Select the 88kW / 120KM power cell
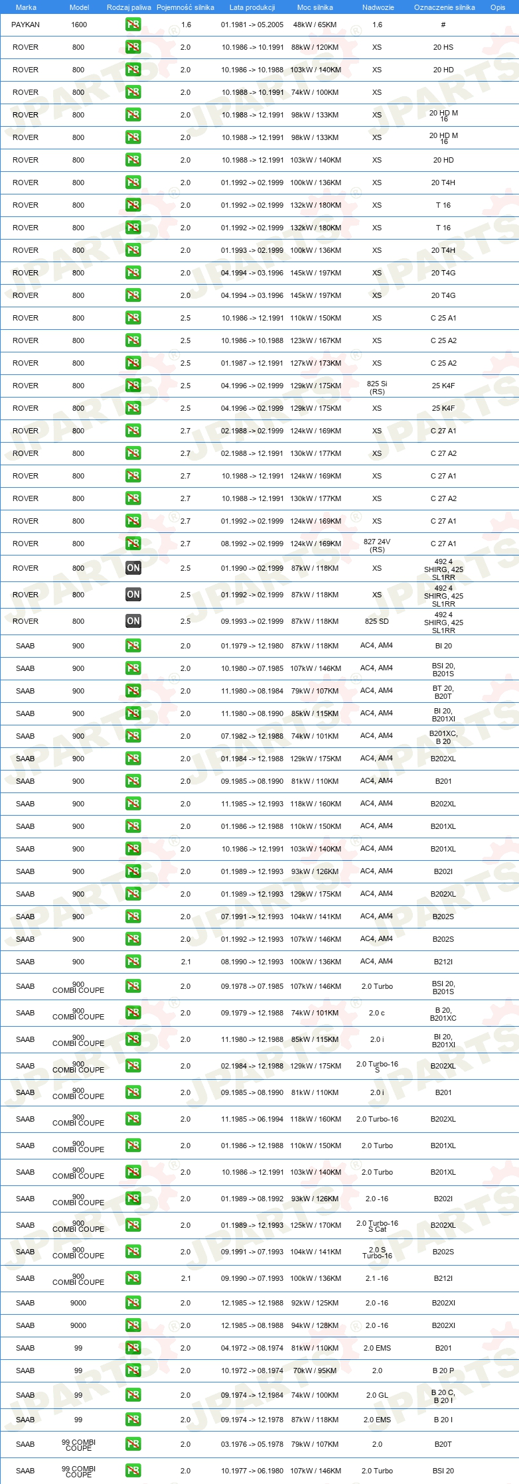 [x=315, y=47]
